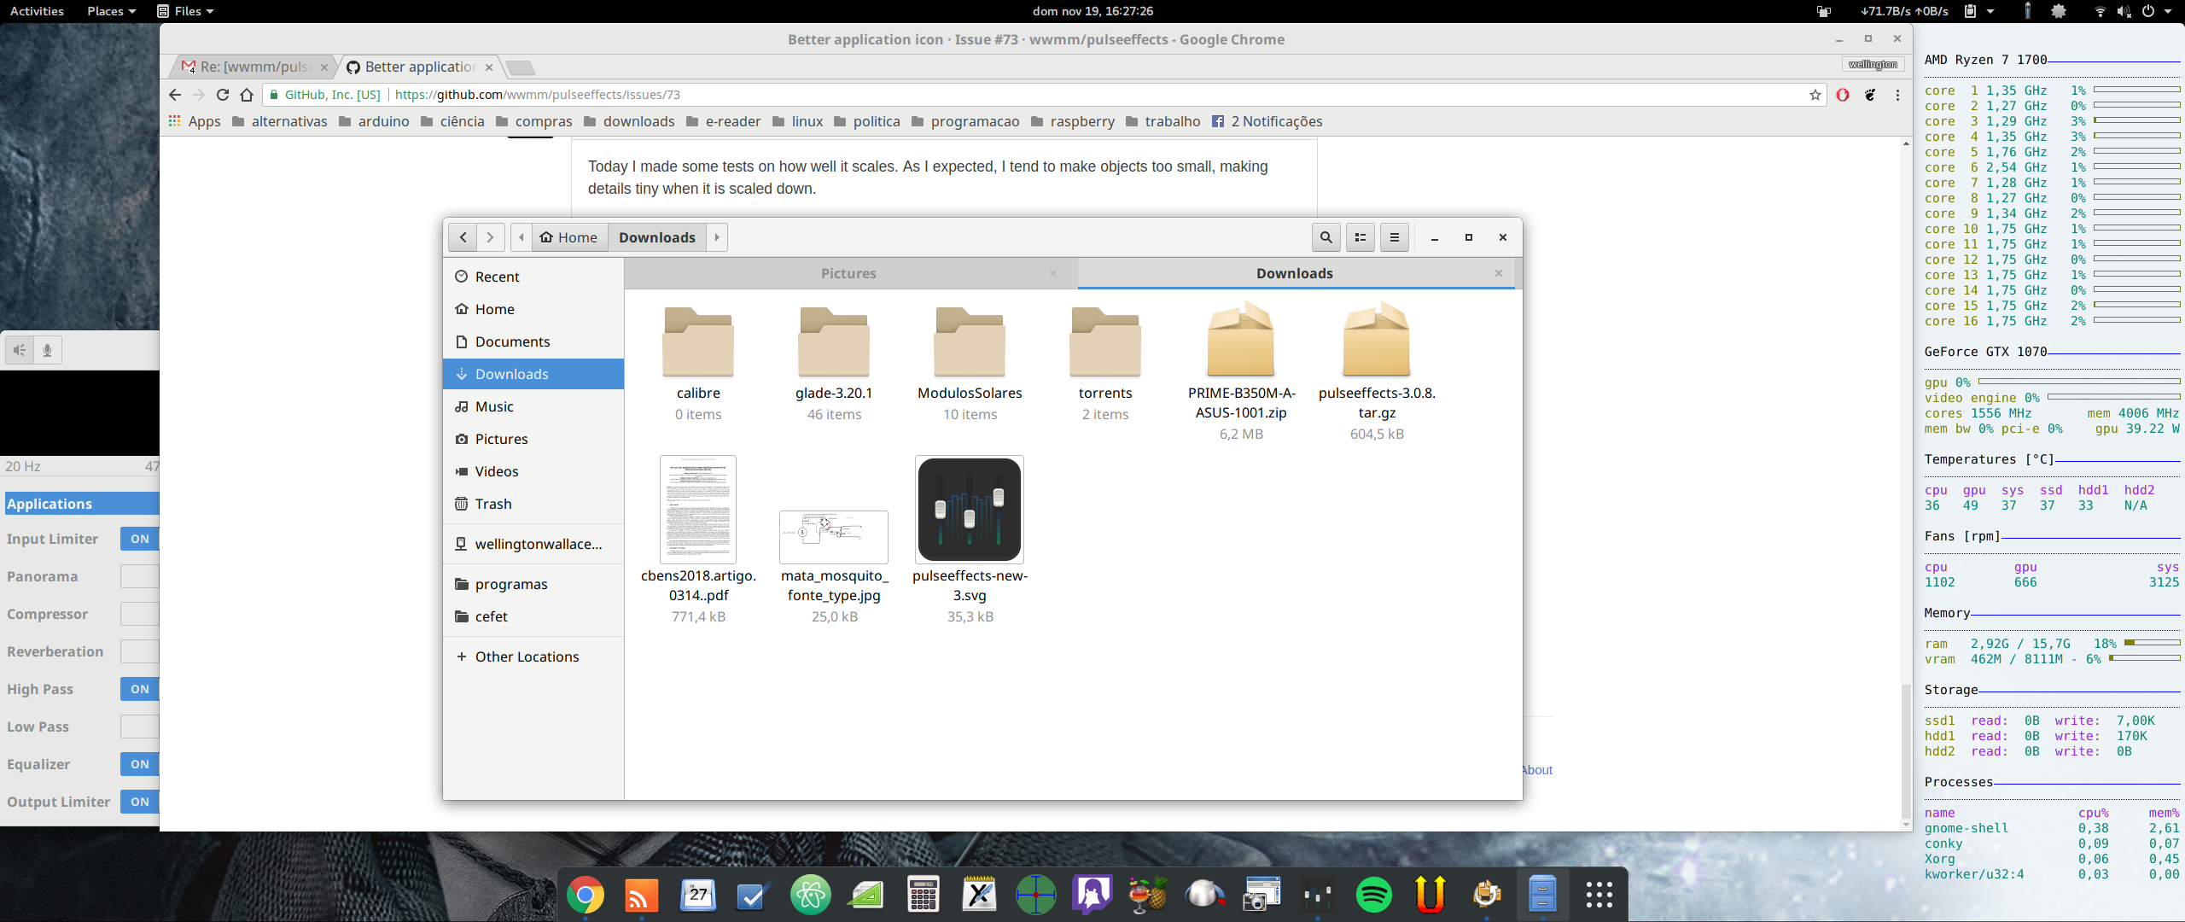Select the pulseeffects-3.0.8.tar.gz archive
The height and width of the screenshot is (922, 2185).
[1377, 340]
